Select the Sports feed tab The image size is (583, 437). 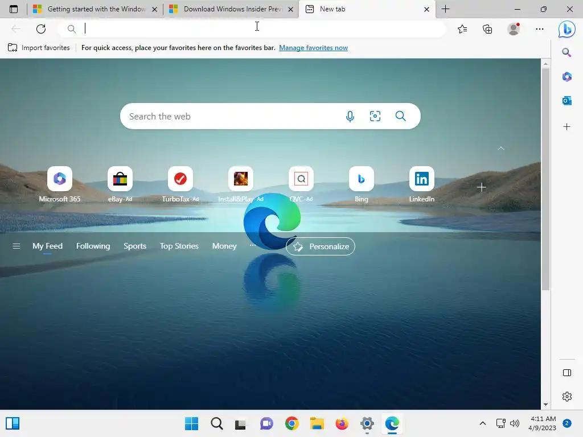[134, 246]
